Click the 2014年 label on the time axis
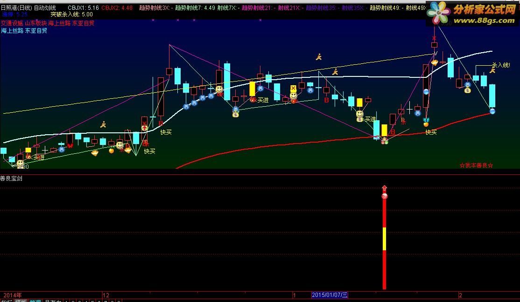The image size is (520, 302). tap(13, 295)
